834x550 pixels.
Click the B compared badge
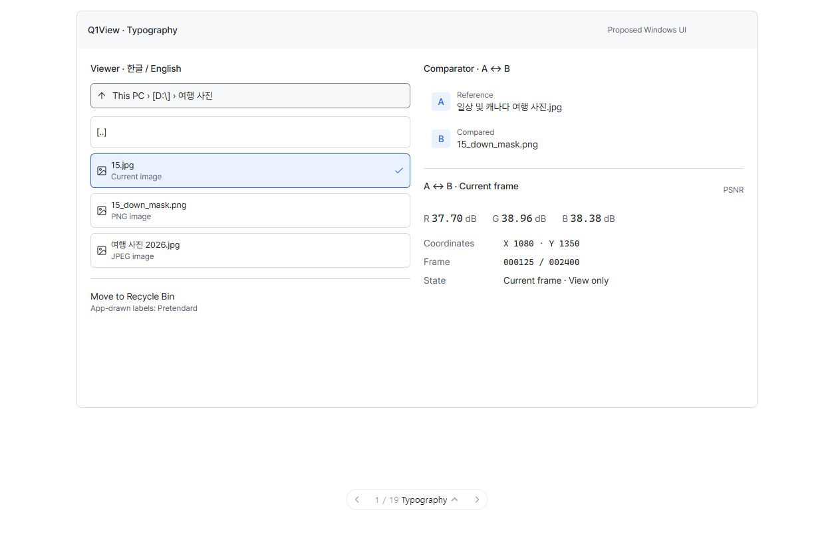tap(441, 139)
